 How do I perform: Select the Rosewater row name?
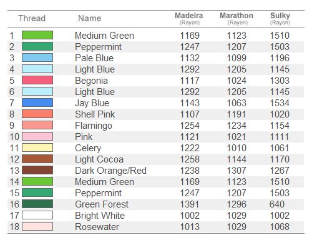(x=97, y=227)
